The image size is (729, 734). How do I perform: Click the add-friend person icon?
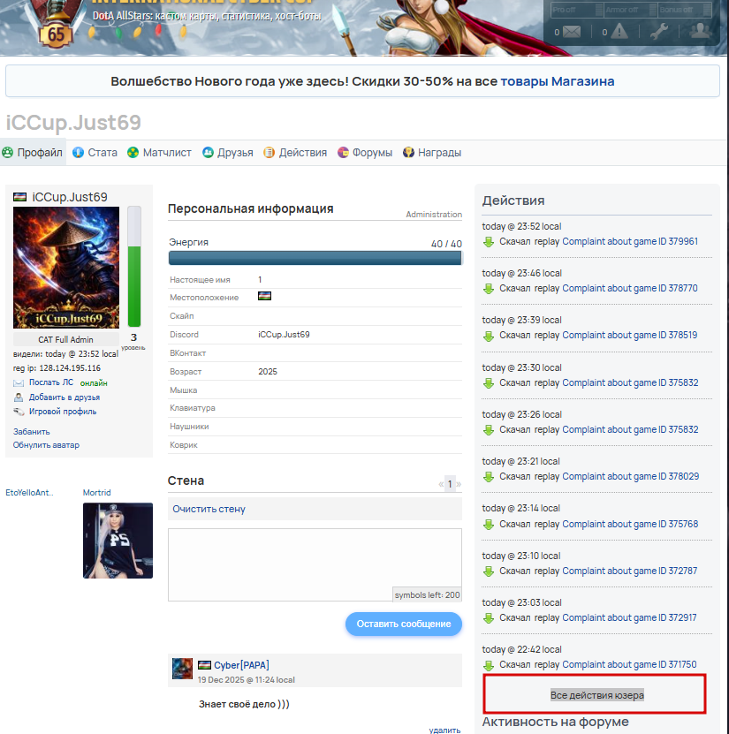19,397
